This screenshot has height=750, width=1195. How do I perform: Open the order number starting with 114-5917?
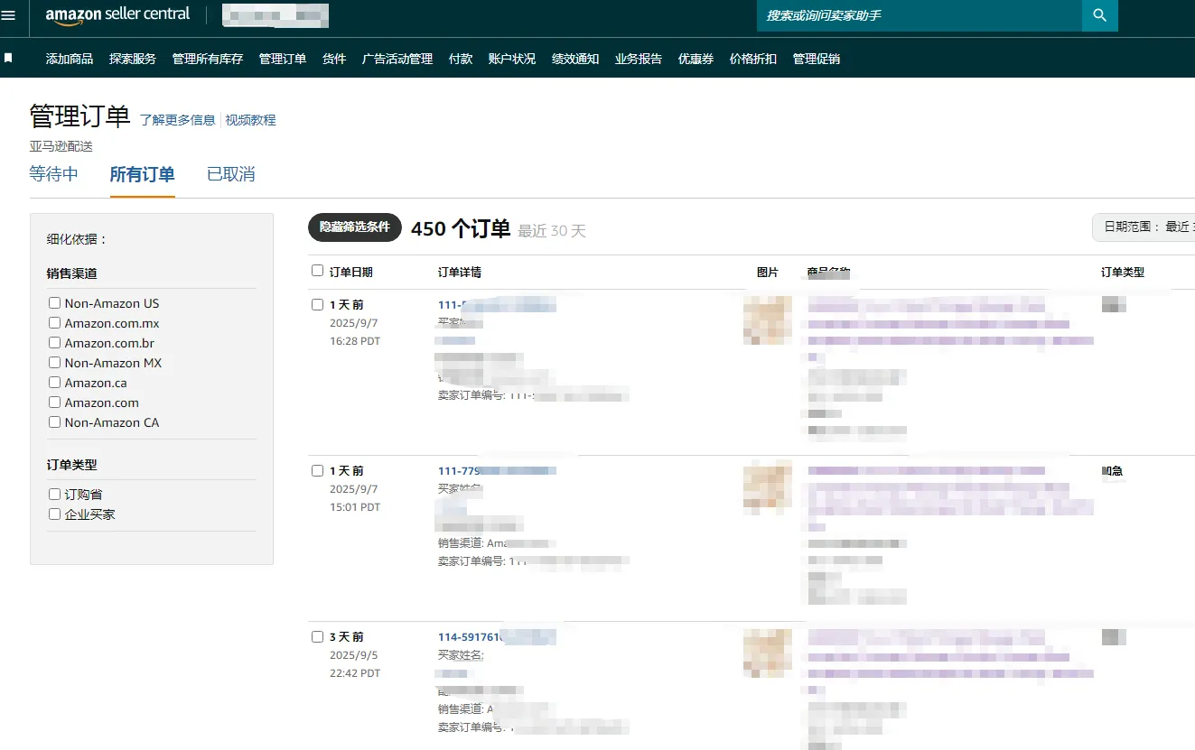(470, 637)
